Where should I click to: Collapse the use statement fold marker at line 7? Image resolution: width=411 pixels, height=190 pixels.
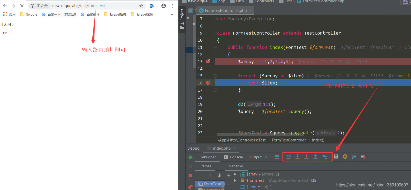(215, 19)
